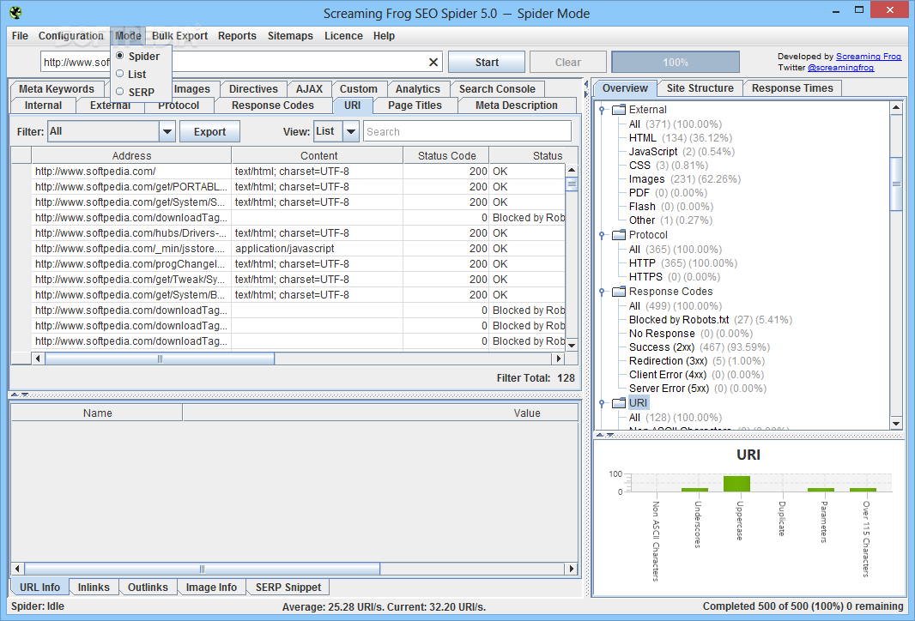Screen dimensions: 915x621
Task: Click the lower panel horizontal scrollbar thumb
Action: [x=202, y=569]
